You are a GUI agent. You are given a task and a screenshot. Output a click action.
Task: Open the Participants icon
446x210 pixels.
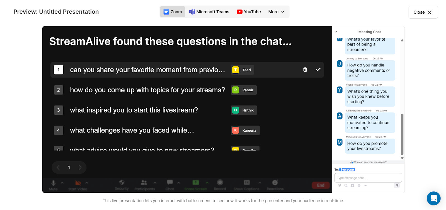pyautogui.click(x=144, y=182)
